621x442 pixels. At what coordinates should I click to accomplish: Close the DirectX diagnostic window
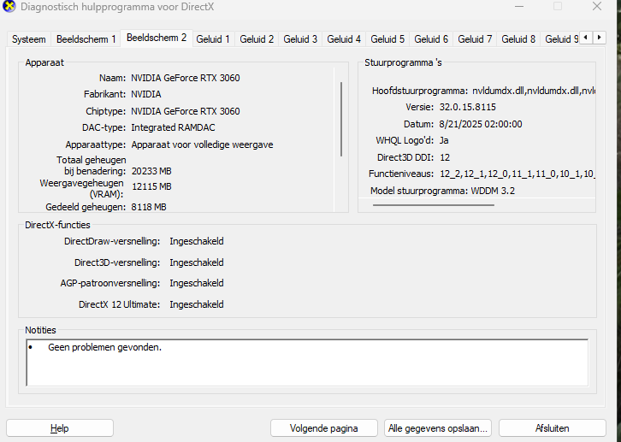point(597,6)
